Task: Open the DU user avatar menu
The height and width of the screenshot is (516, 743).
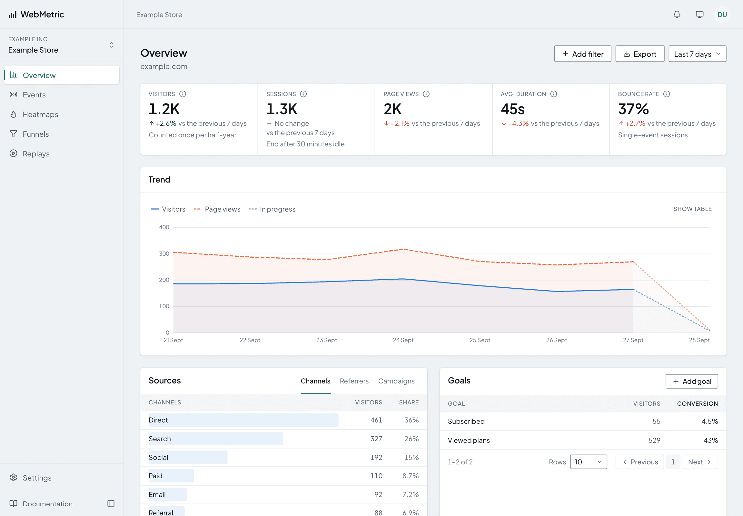Action: [x=722, y=15]
